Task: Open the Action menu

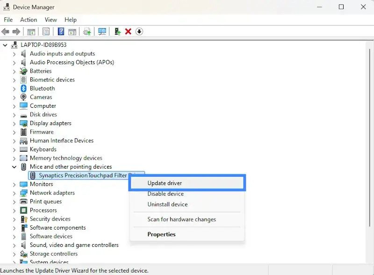Action: [x=29, y=20]
